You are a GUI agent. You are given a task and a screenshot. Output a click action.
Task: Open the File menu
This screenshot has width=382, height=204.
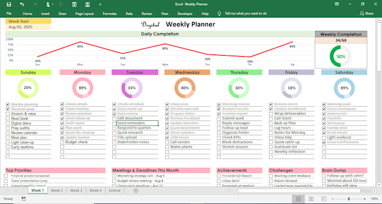click(9, 13)
